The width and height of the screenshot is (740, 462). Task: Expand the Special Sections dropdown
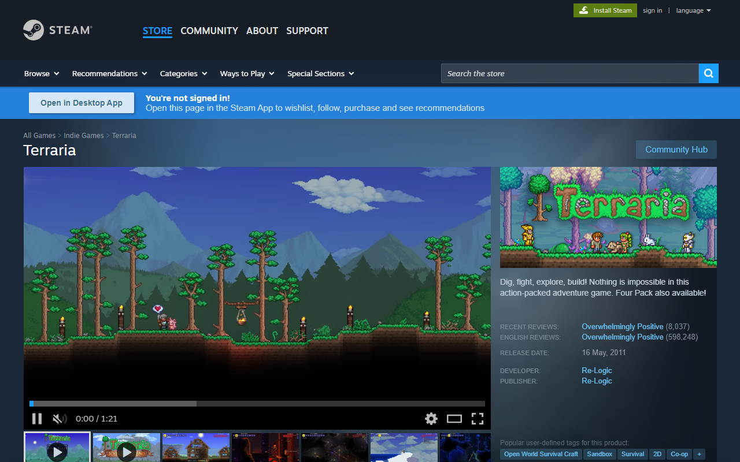pyautogui.click(x=320, y=73)
